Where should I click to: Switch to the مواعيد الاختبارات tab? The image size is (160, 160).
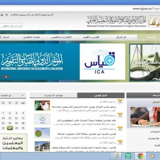pos(53,96)
